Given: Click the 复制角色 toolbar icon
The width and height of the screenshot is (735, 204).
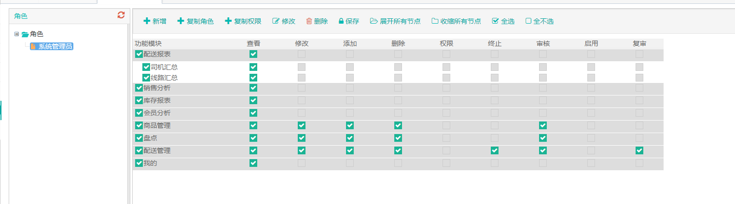Looking at the screenshot, I should (x=181, y=21).
